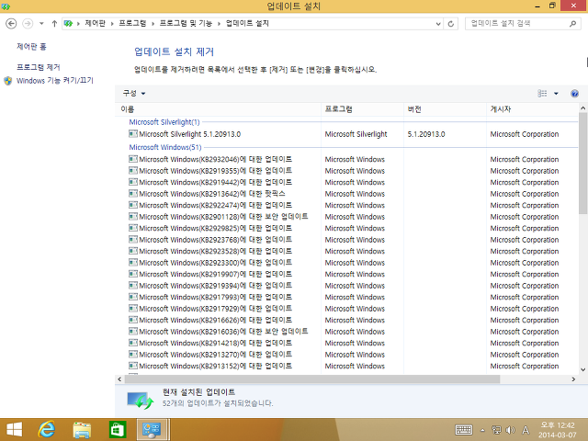Refresh the address bar view
The image size is (588, 441).
450,24
